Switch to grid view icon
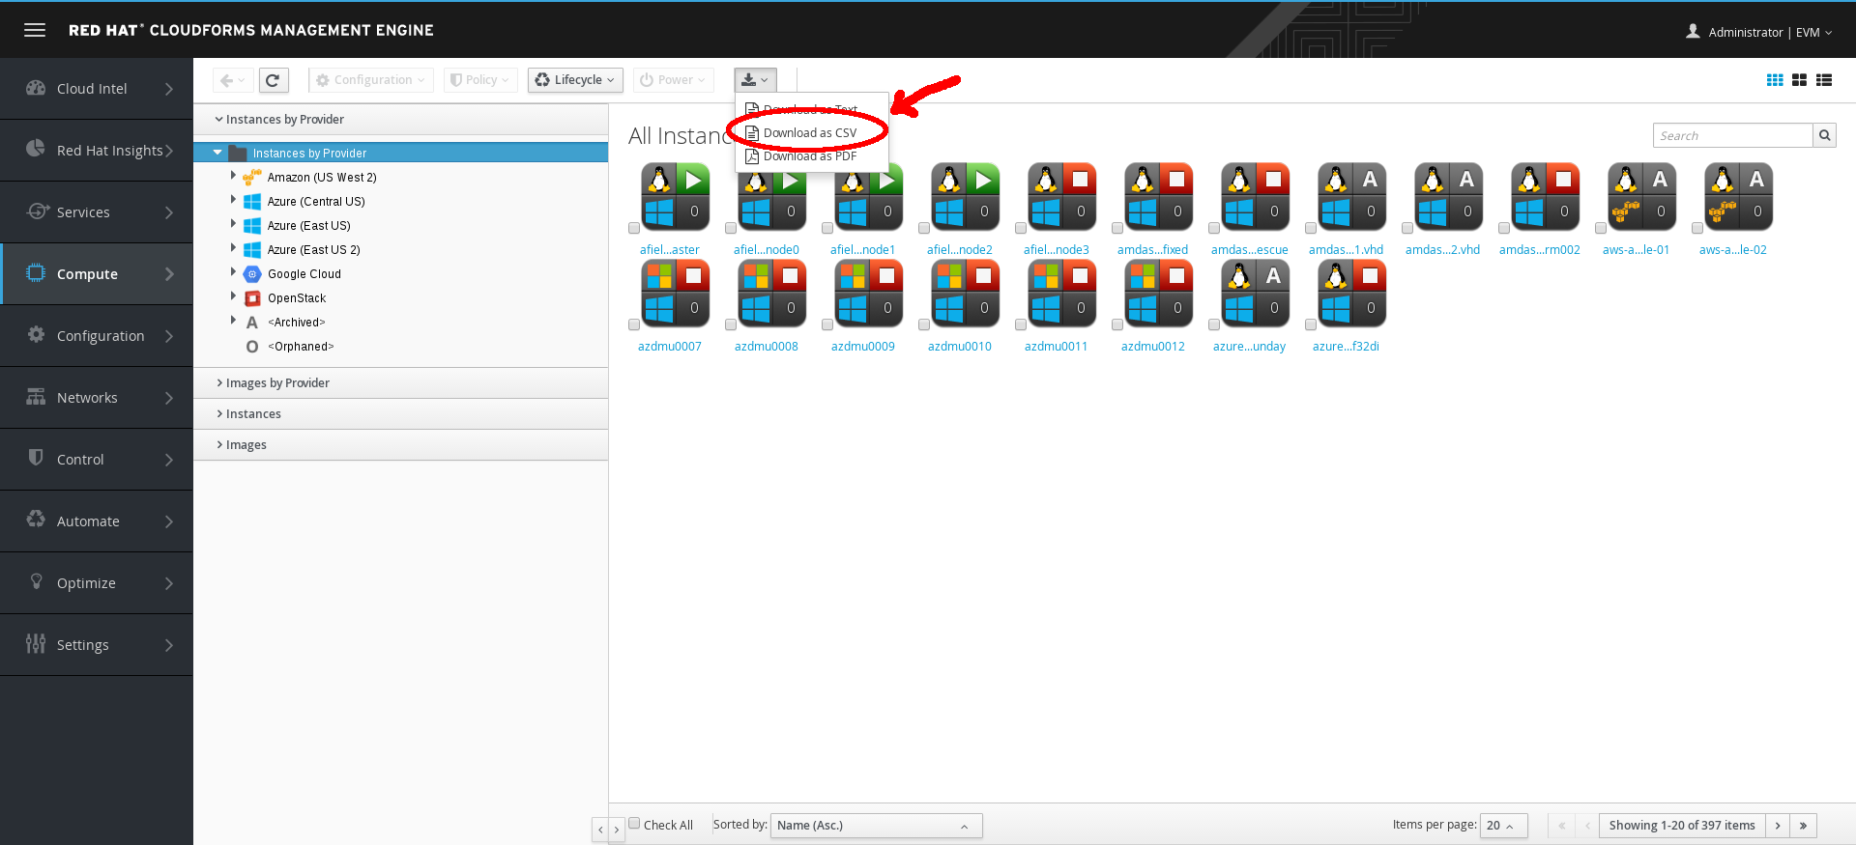The height and width of the screenshot is (845, 1856). [x=1775, y=80]
